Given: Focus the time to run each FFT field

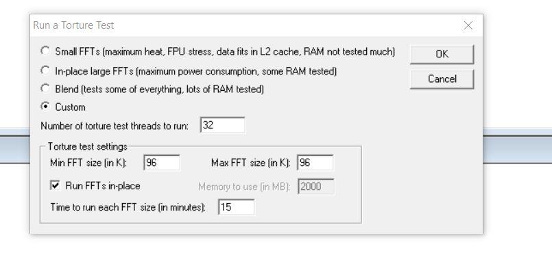Looking at the screenshot, I should click(x=236, y=207).
